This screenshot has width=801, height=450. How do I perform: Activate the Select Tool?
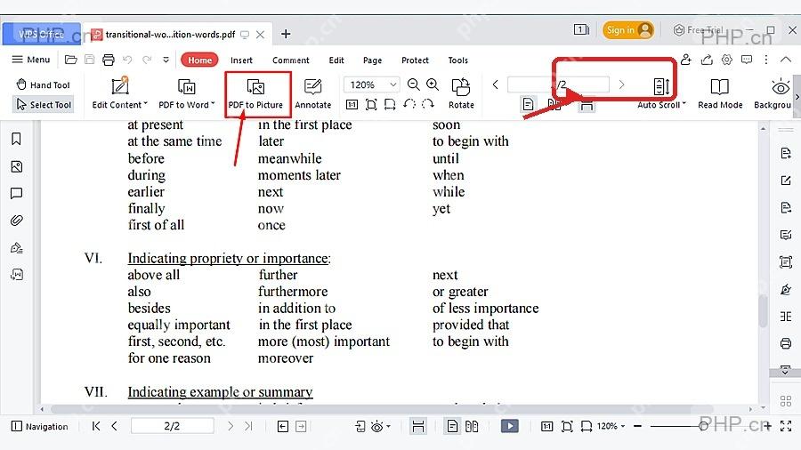[43, 105]
